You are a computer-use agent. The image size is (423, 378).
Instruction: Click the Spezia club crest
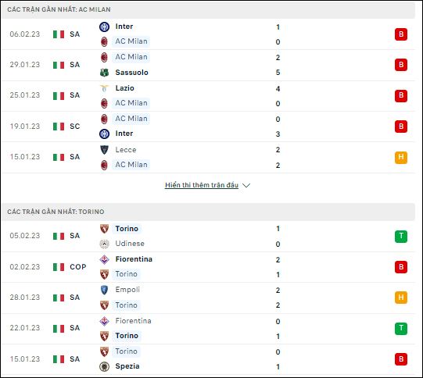point(104,366)
